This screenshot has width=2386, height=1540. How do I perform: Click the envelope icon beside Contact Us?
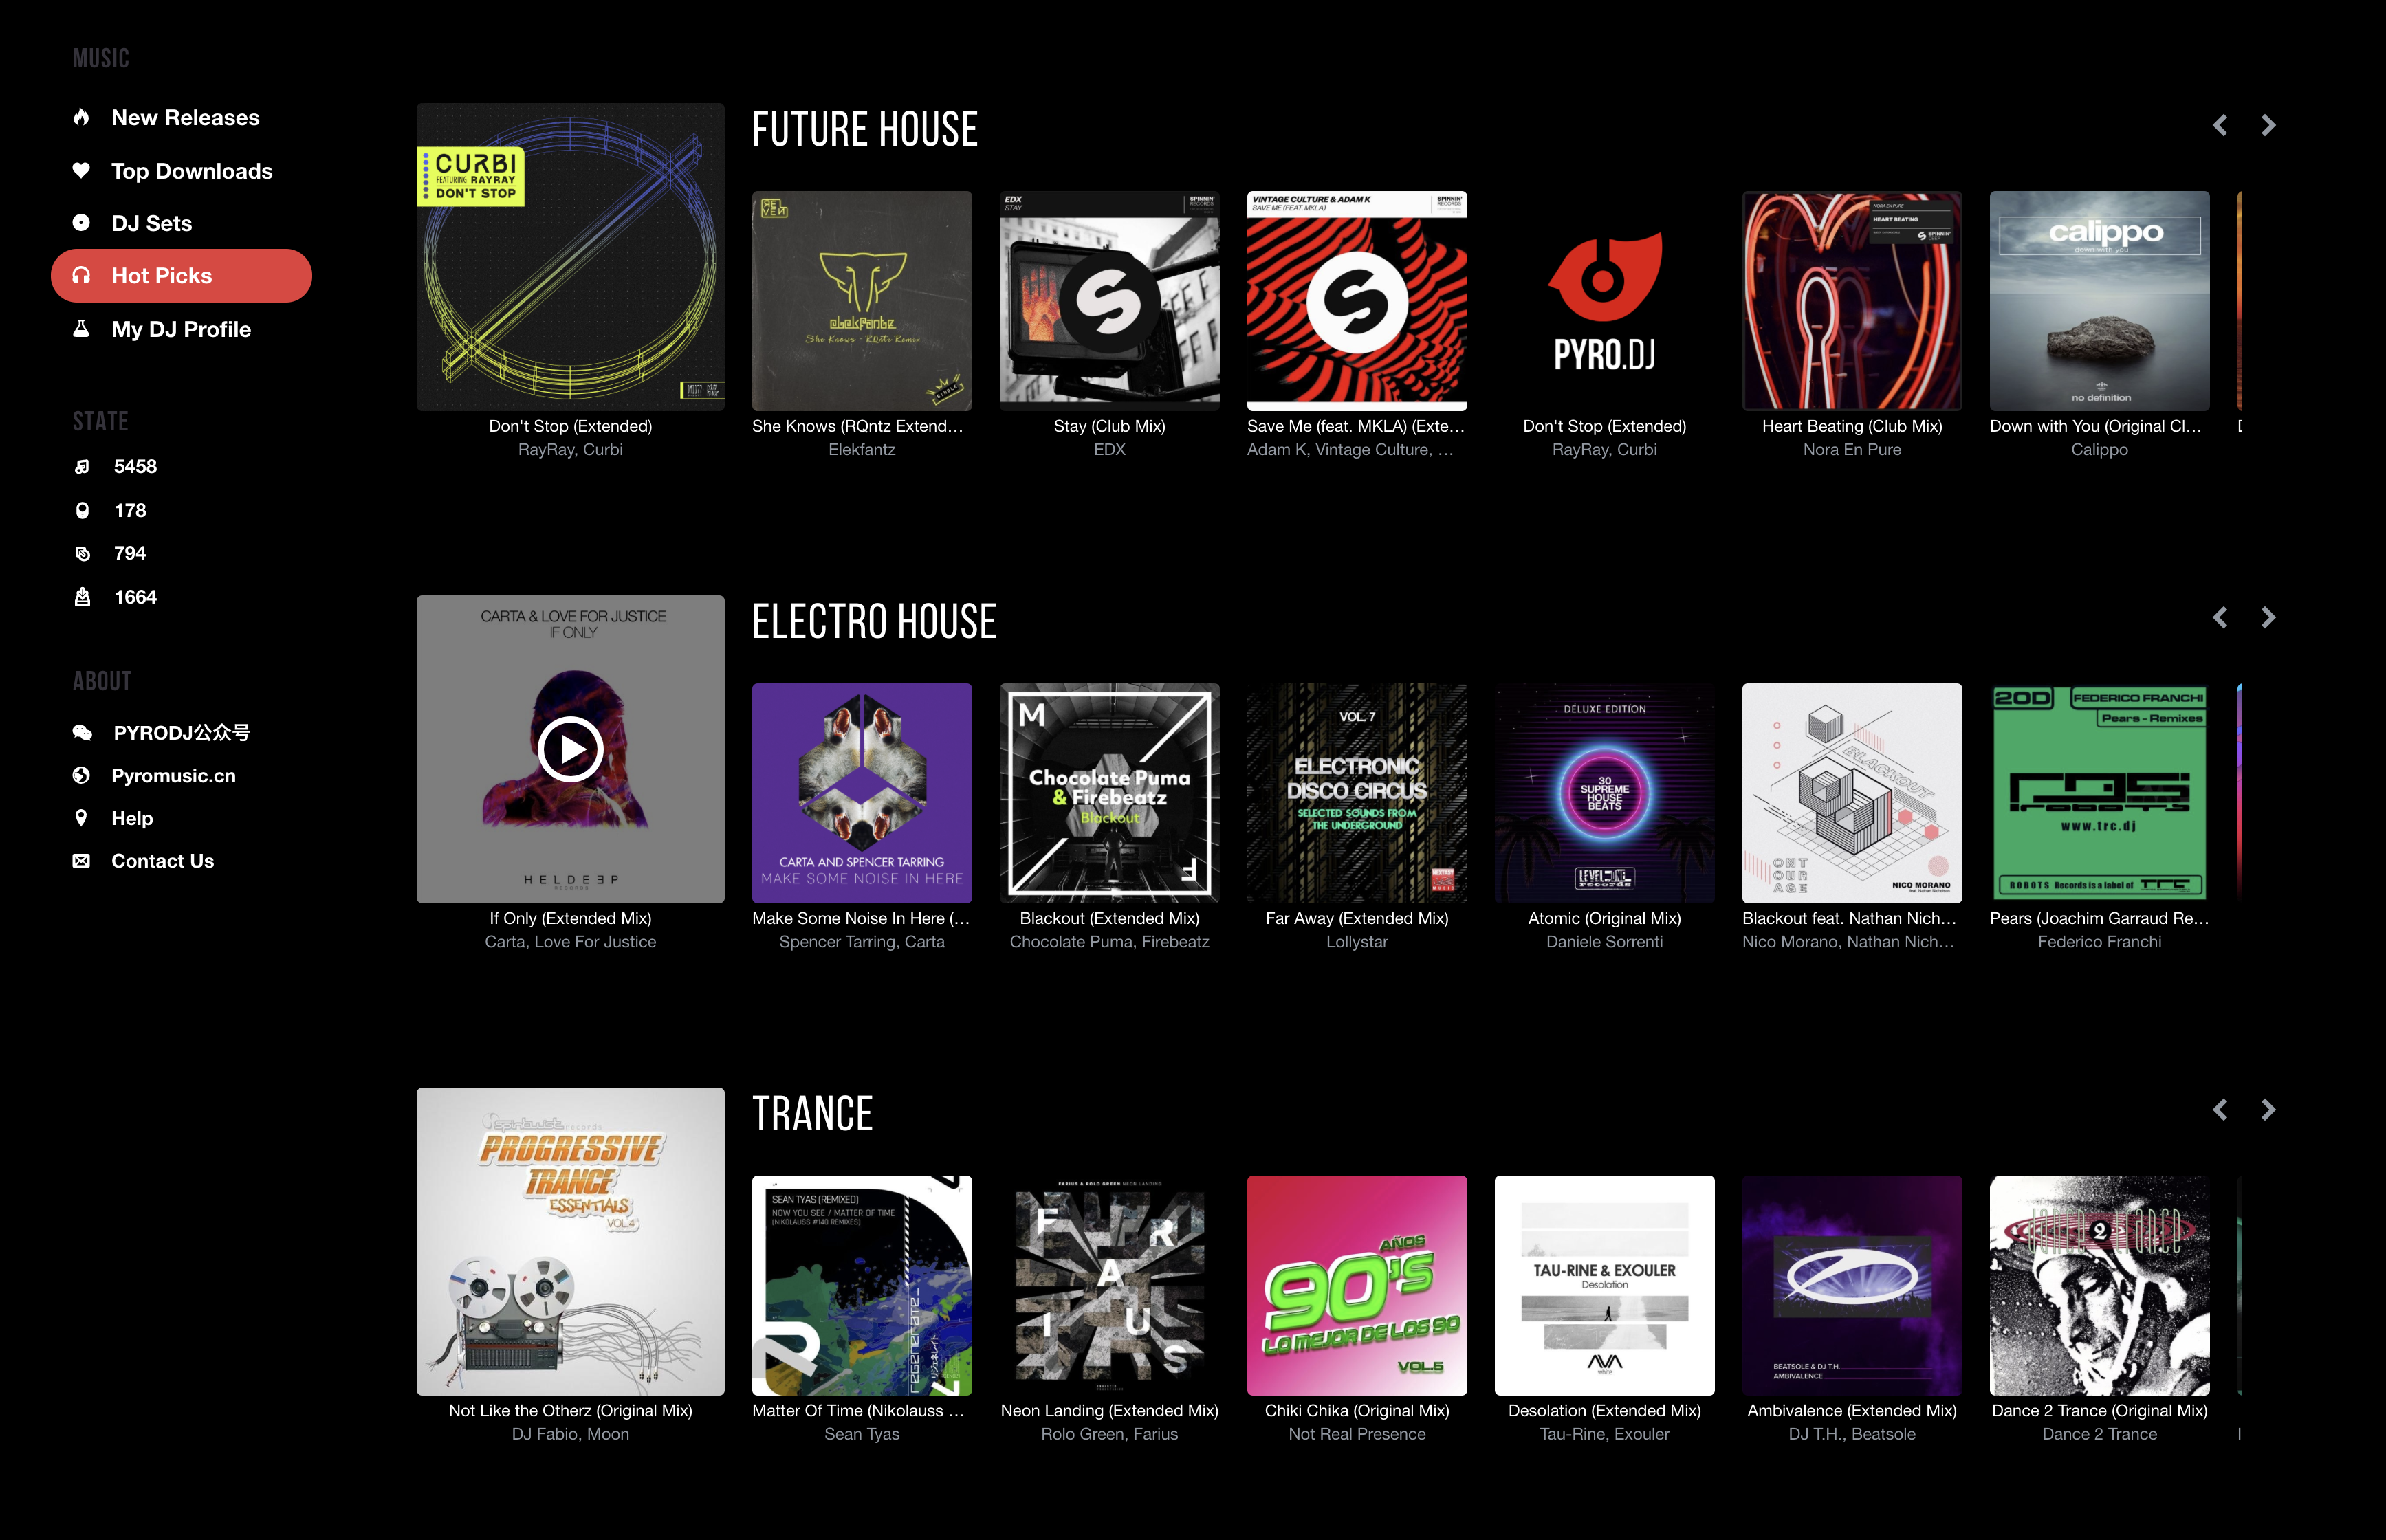pos(81,861)
